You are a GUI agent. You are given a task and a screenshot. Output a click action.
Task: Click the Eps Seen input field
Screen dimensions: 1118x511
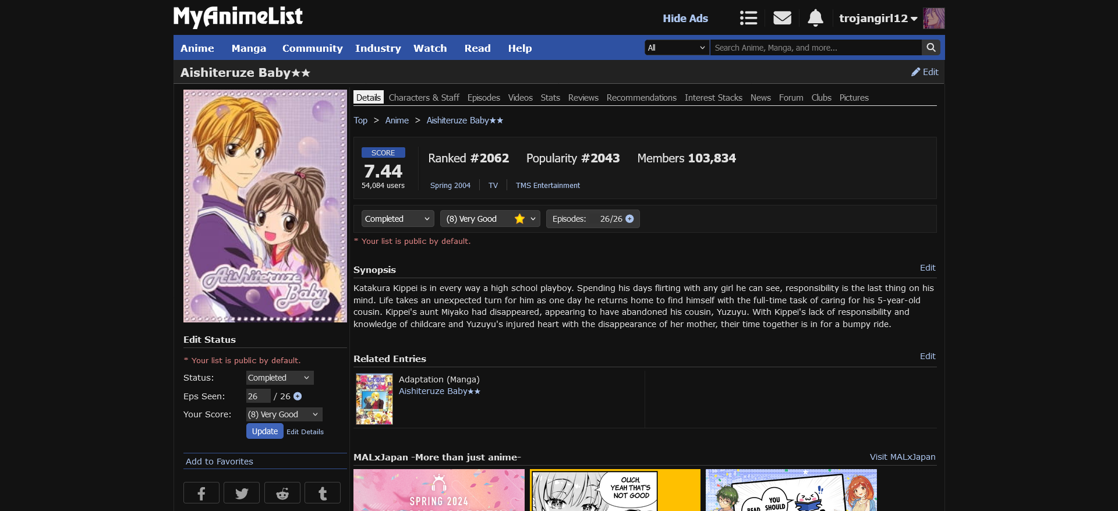(258, 396)
